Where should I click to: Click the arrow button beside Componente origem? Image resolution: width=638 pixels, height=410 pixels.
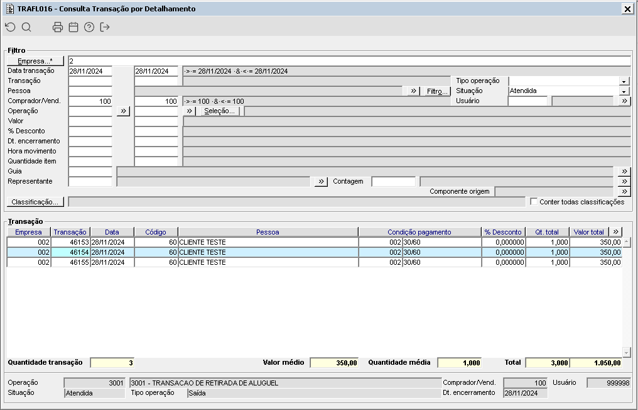coord(624,192)
